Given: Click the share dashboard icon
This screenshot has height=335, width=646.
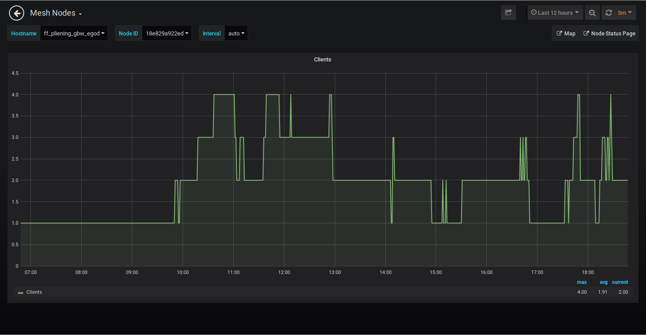Looking at the screenshot, I should (508, 13).
